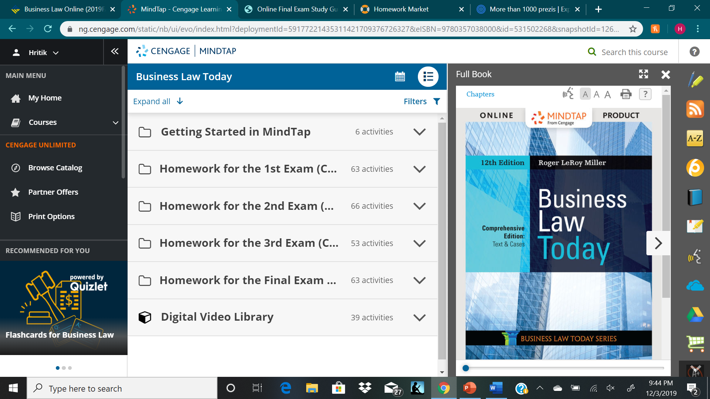The image size is (710, 399).
Task: Expand Homework for the Final Exam folder
Action: click(x=419, y=280)
